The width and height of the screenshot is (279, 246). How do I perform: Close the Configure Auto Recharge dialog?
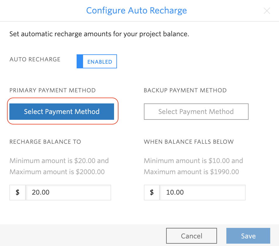pyautogui.click(x=267, y=11)
